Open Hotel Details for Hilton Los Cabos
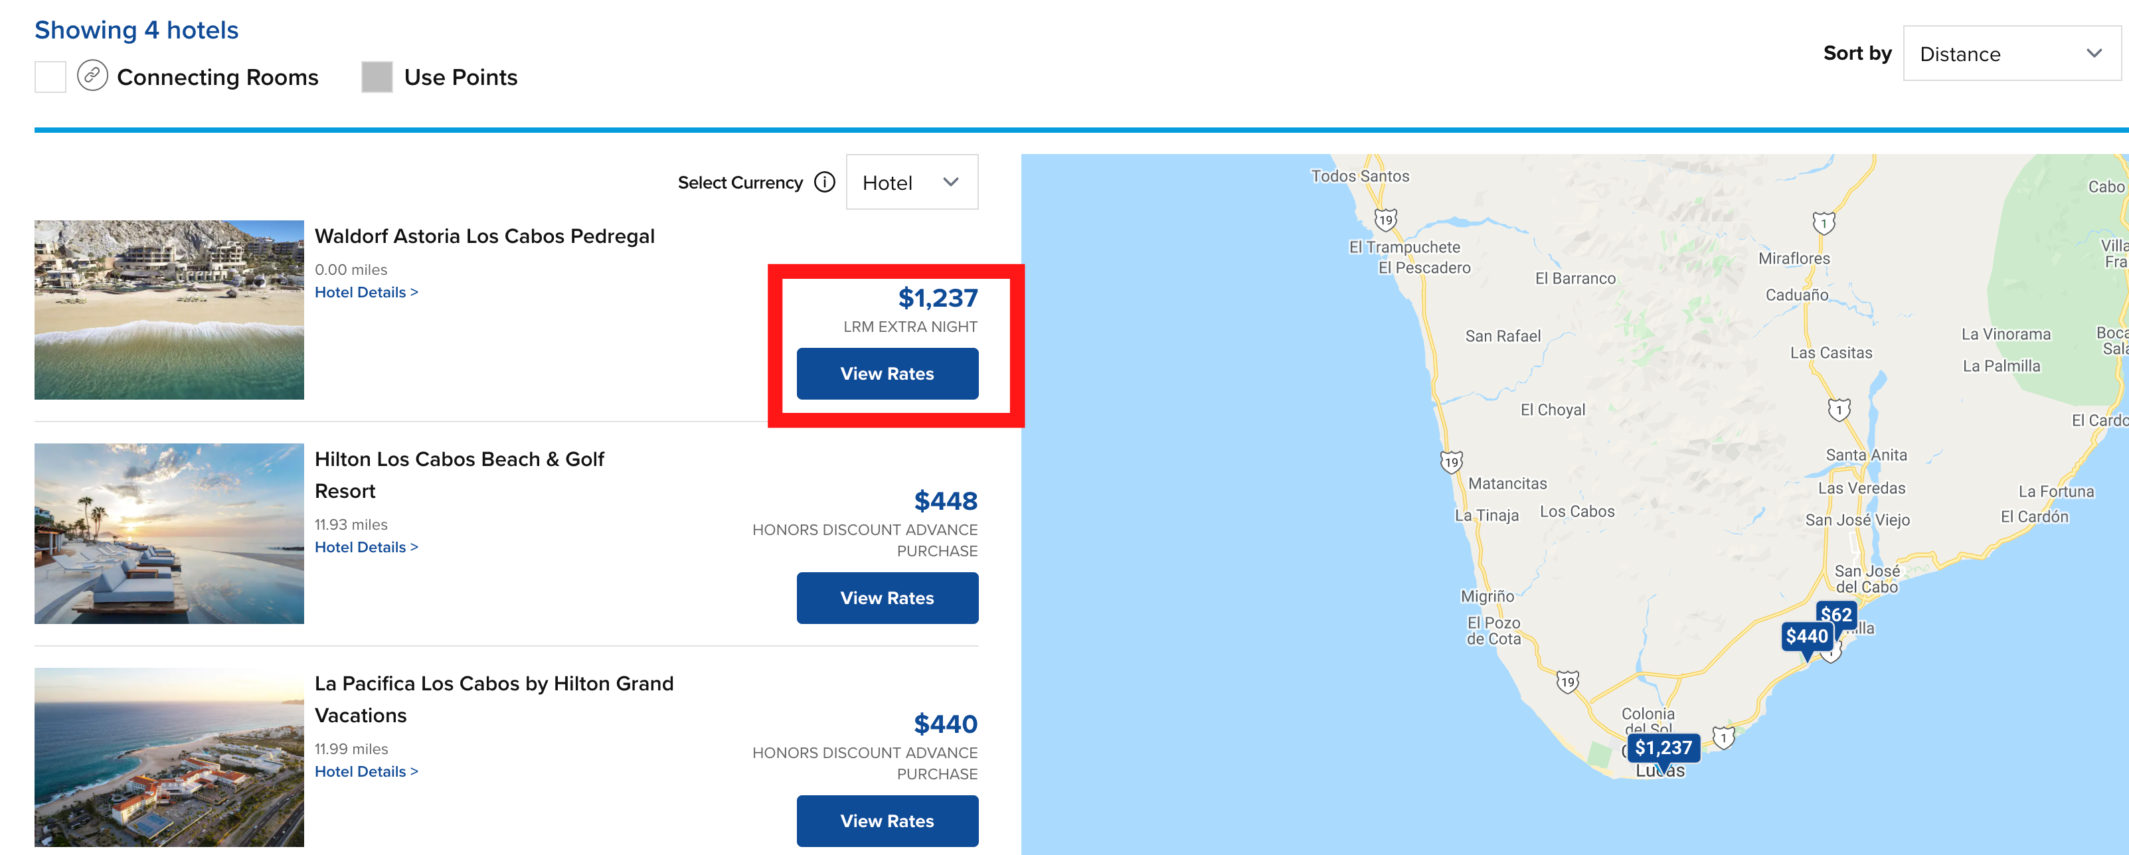 click(366, 547)
